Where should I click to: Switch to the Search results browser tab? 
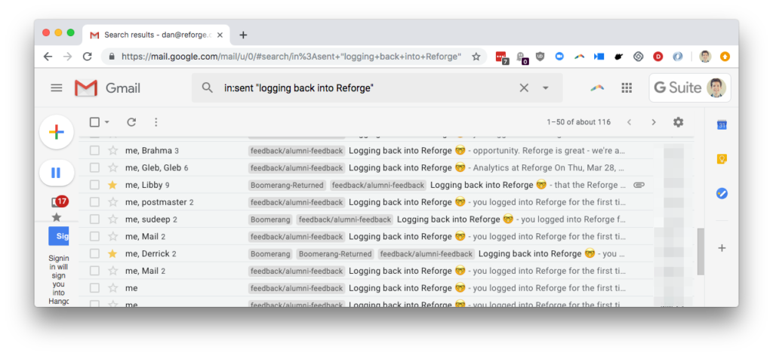[157, 35]
